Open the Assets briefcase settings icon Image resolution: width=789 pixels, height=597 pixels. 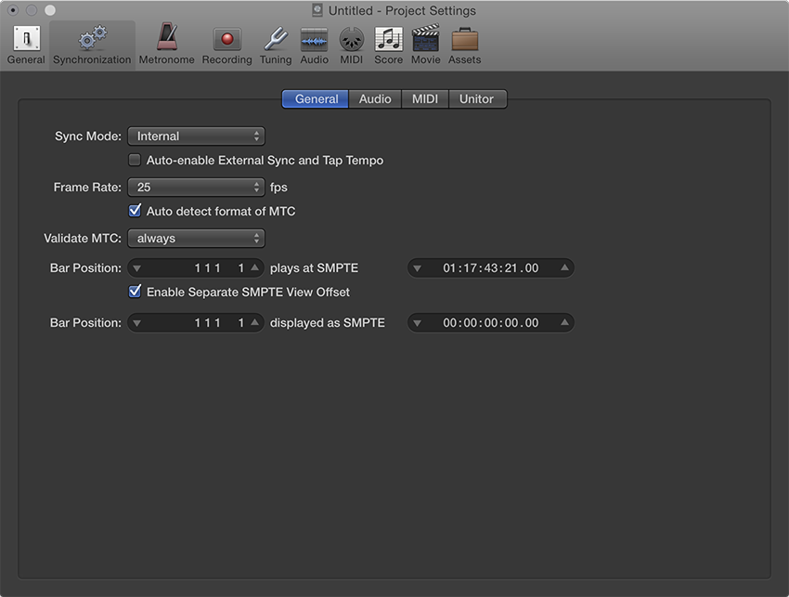tap(464, 39)
